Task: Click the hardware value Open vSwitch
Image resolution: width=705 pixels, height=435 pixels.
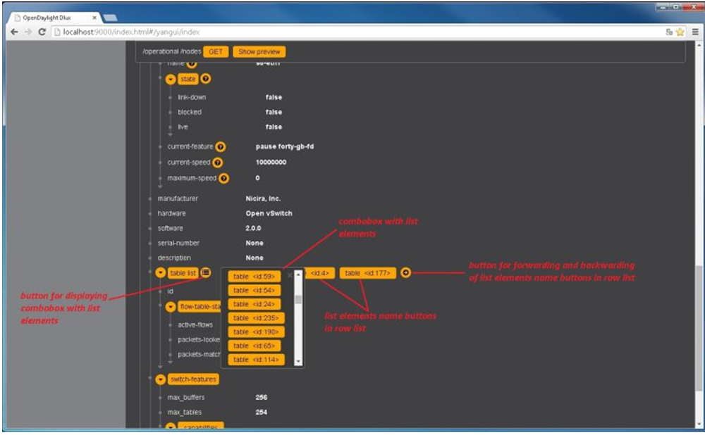Action: pos(269,213)
